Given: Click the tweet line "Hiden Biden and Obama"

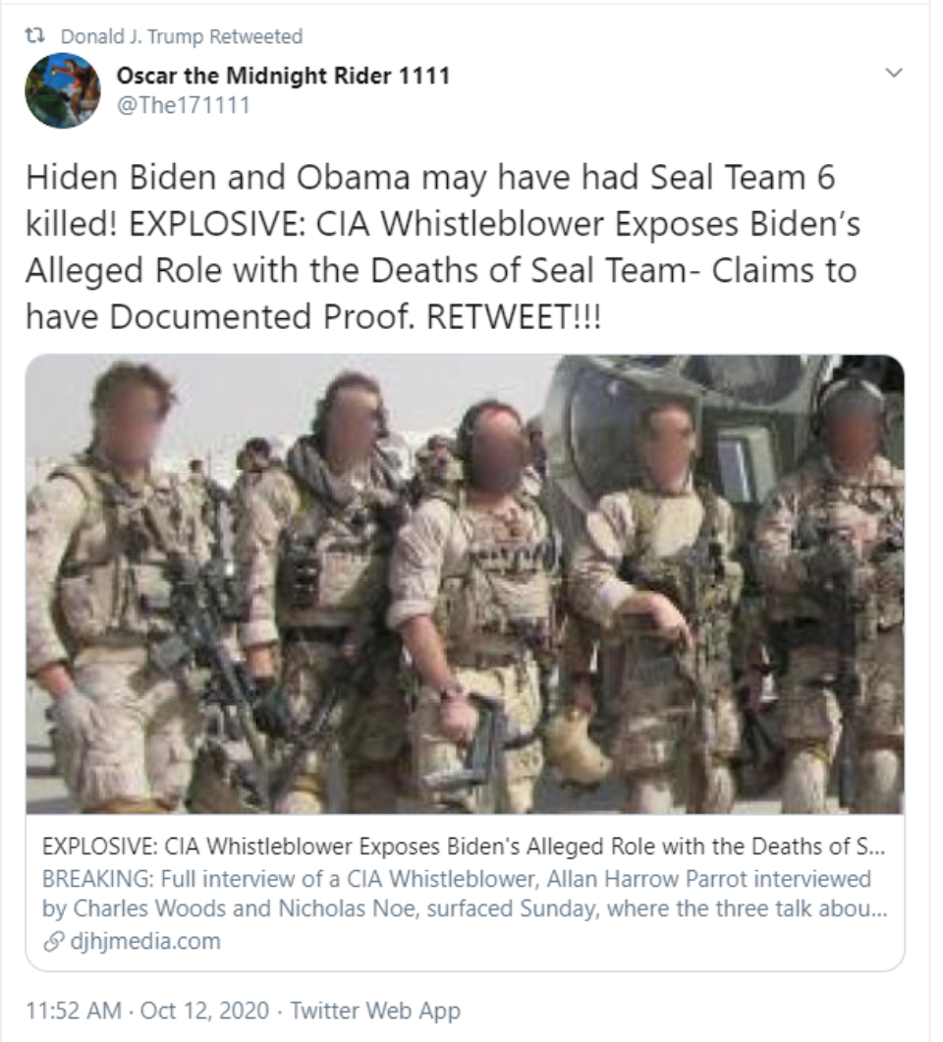Looking at the screenshot, I should click(x=430, y=178).
